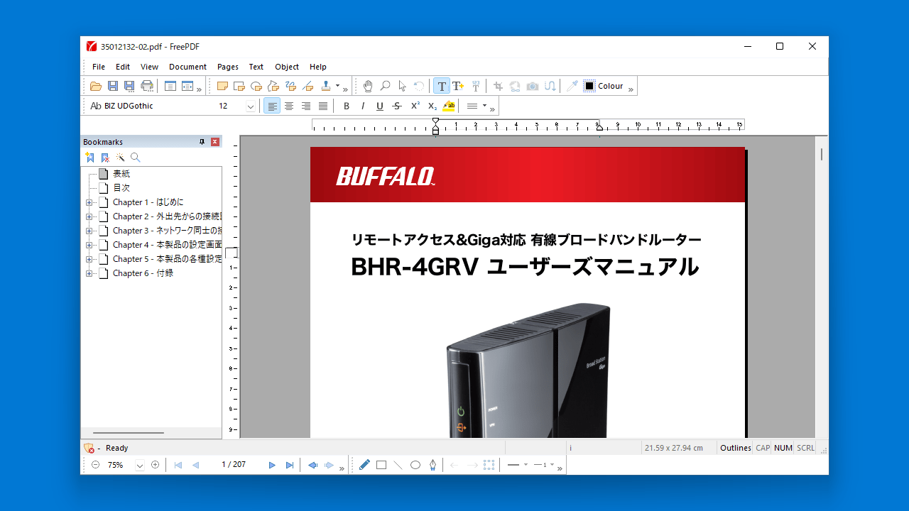Viewport: 909px width, 511px height.
Task: Toggle bold formatting
Action: (x=347, y=106)
